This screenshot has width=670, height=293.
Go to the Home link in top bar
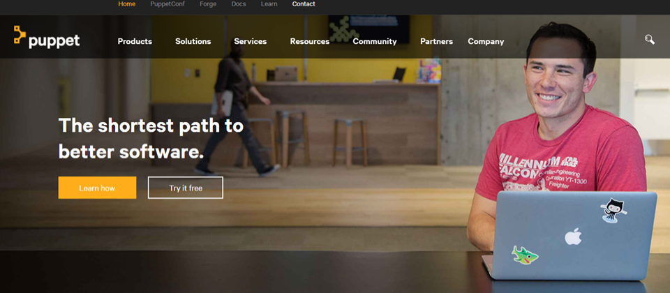click(x=127, y=4)
